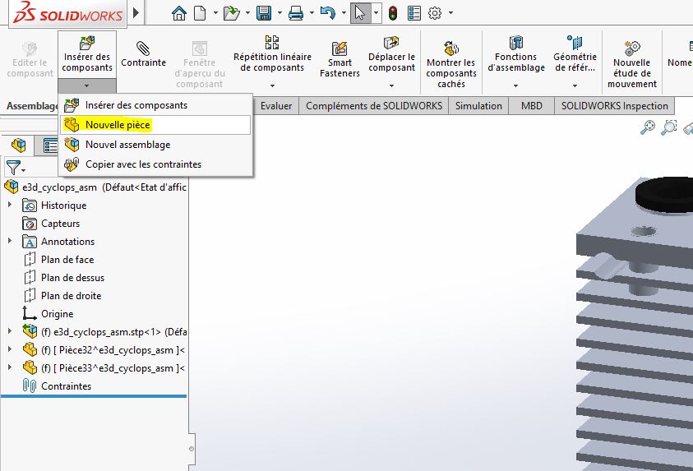Image resolution: width=693 pixels, height=471 pixels.
Task: Click the black cap on the 3D model
Action: pos(664,195)
